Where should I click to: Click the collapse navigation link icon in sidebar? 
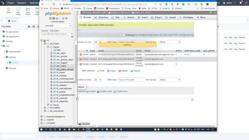click(72, 37)
